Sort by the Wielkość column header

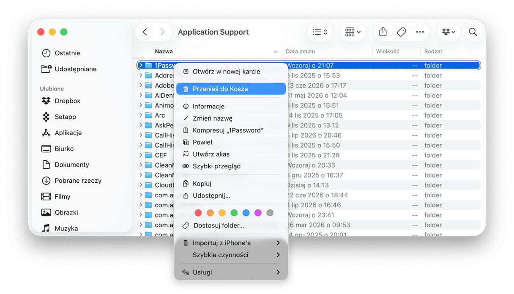tap(388, 52)
